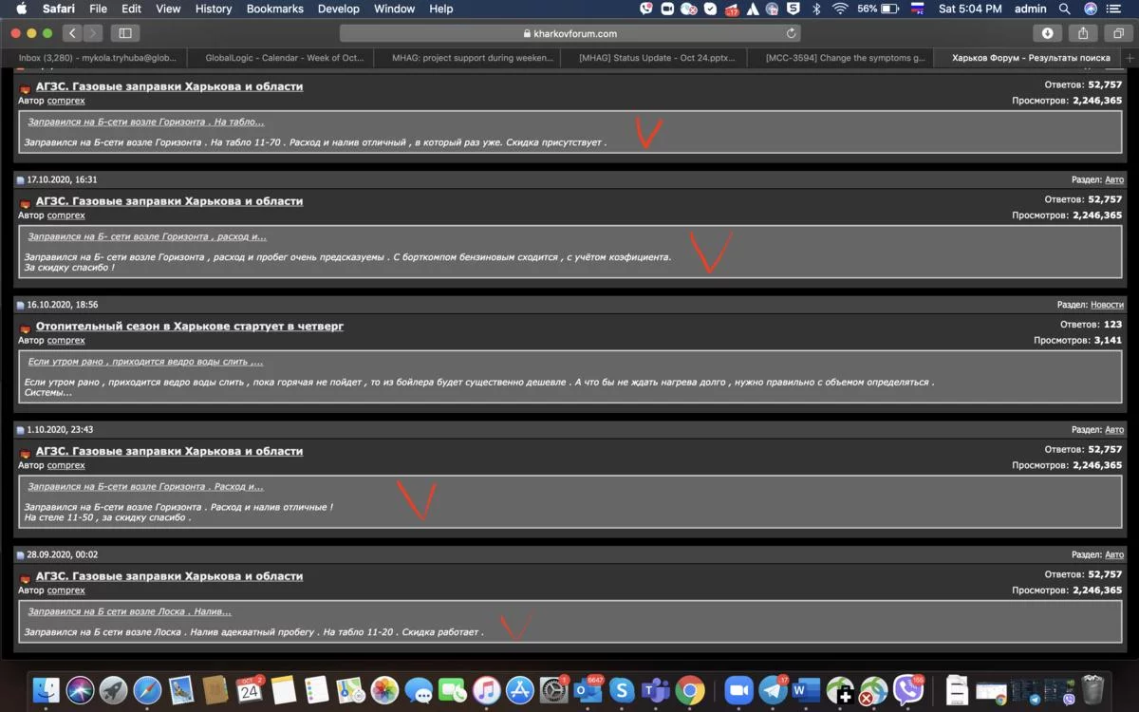Open the History menu
The image size is (1139, 712).
coord(213,9)
